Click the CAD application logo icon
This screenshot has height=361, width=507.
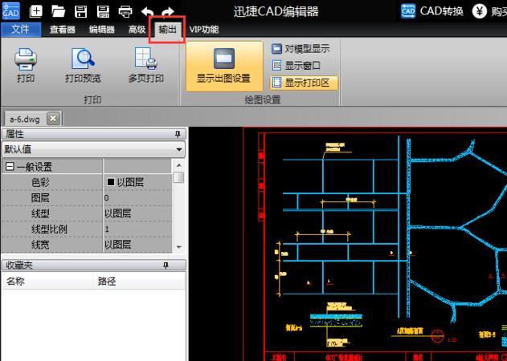tap(10, 11)
